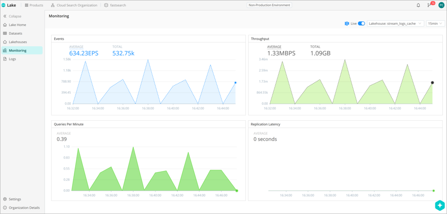Click the notifications bell icon

tap(418, 5)
